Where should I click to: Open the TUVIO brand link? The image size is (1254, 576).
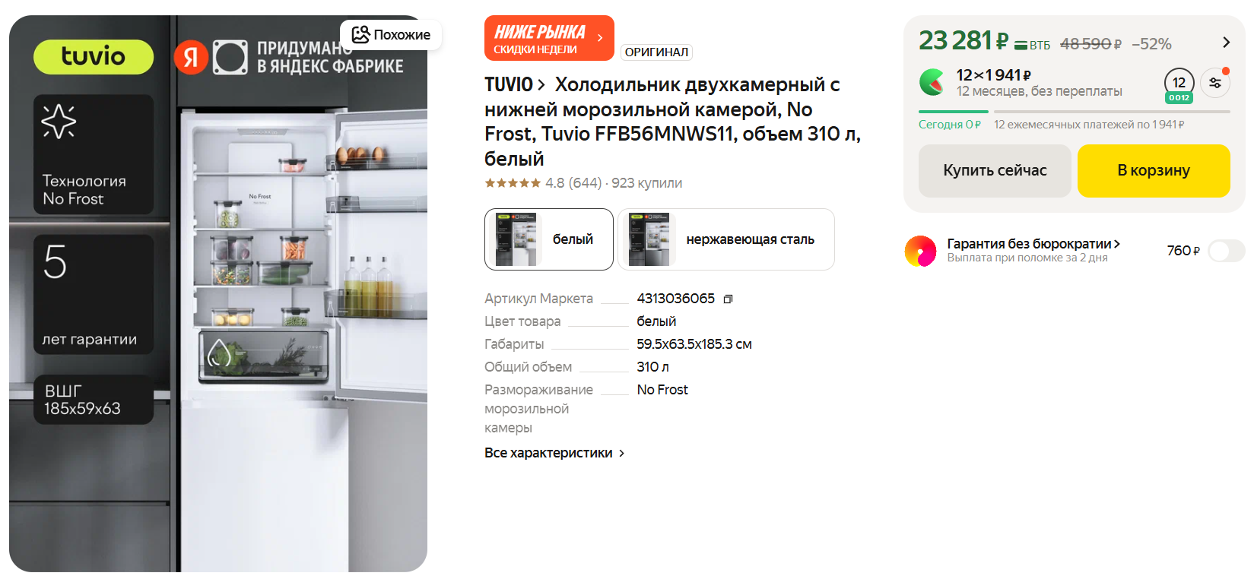[x=515, y=84]
